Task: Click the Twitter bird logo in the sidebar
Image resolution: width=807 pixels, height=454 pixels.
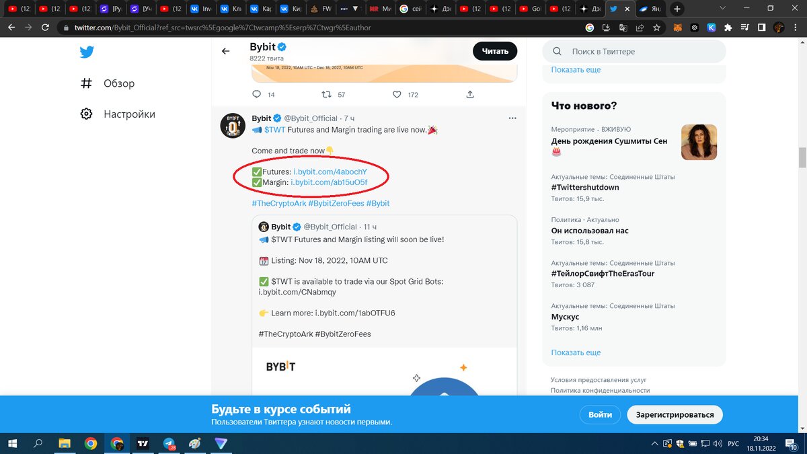Action: point(87,52)
